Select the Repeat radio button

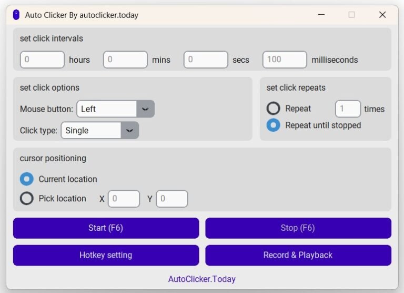click(x=274, y=108)
